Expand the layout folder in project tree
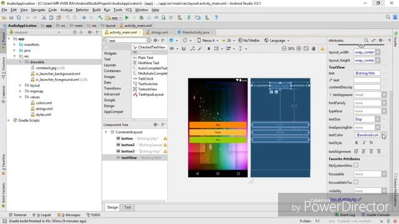This screenshot has width=399, height=224. tap(21, 85)
